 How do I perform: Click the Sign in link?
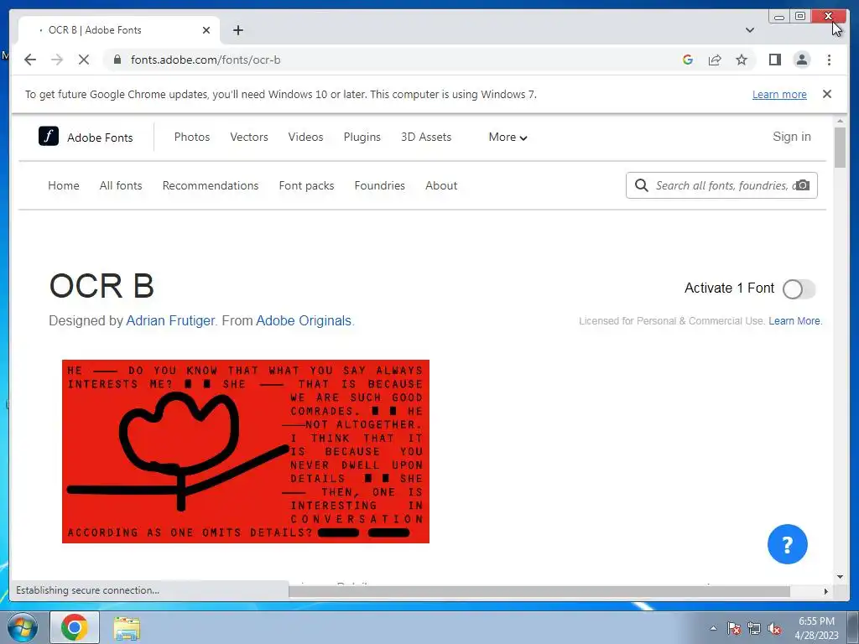click(792, 137)
